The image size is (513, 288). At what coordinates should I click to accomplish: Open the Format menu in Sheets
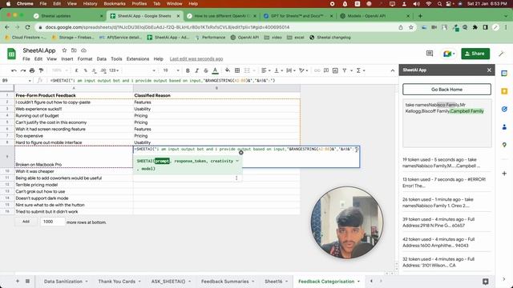85,59
